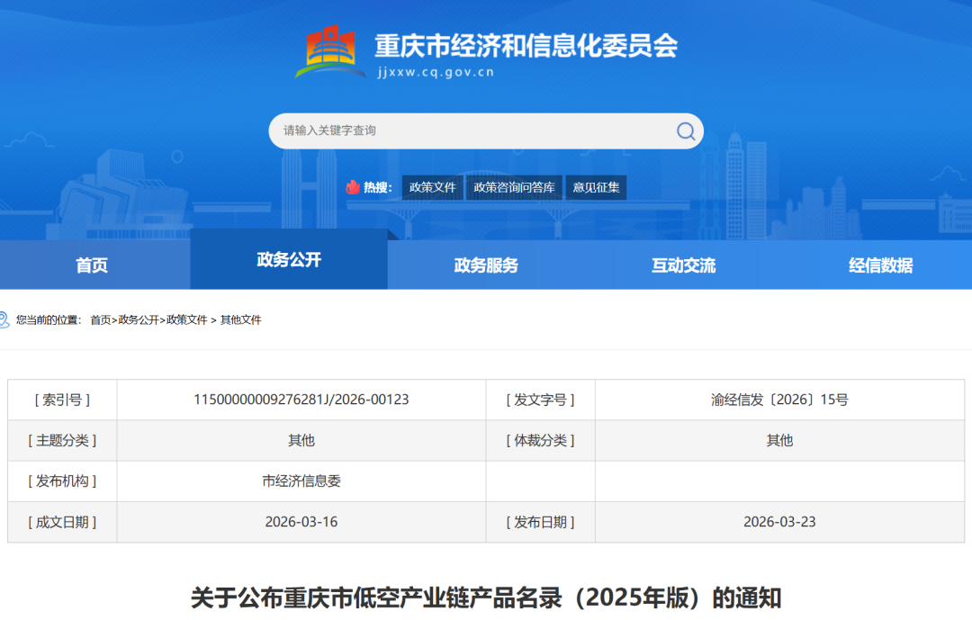The width and height of the screenshot is (972, 620).
Task: Open the 政策咨询问答库 hot search tag
Action: point(514,187)
